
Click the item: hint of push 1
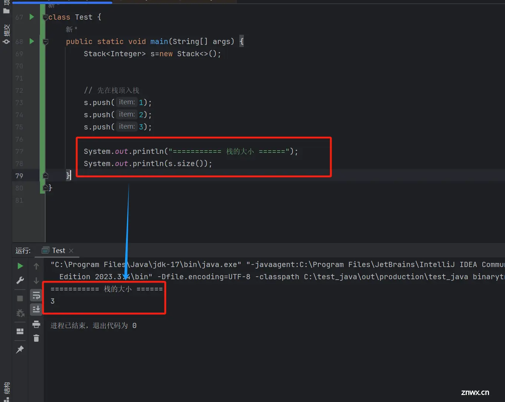pyautogui.click(x=127, y=102)
